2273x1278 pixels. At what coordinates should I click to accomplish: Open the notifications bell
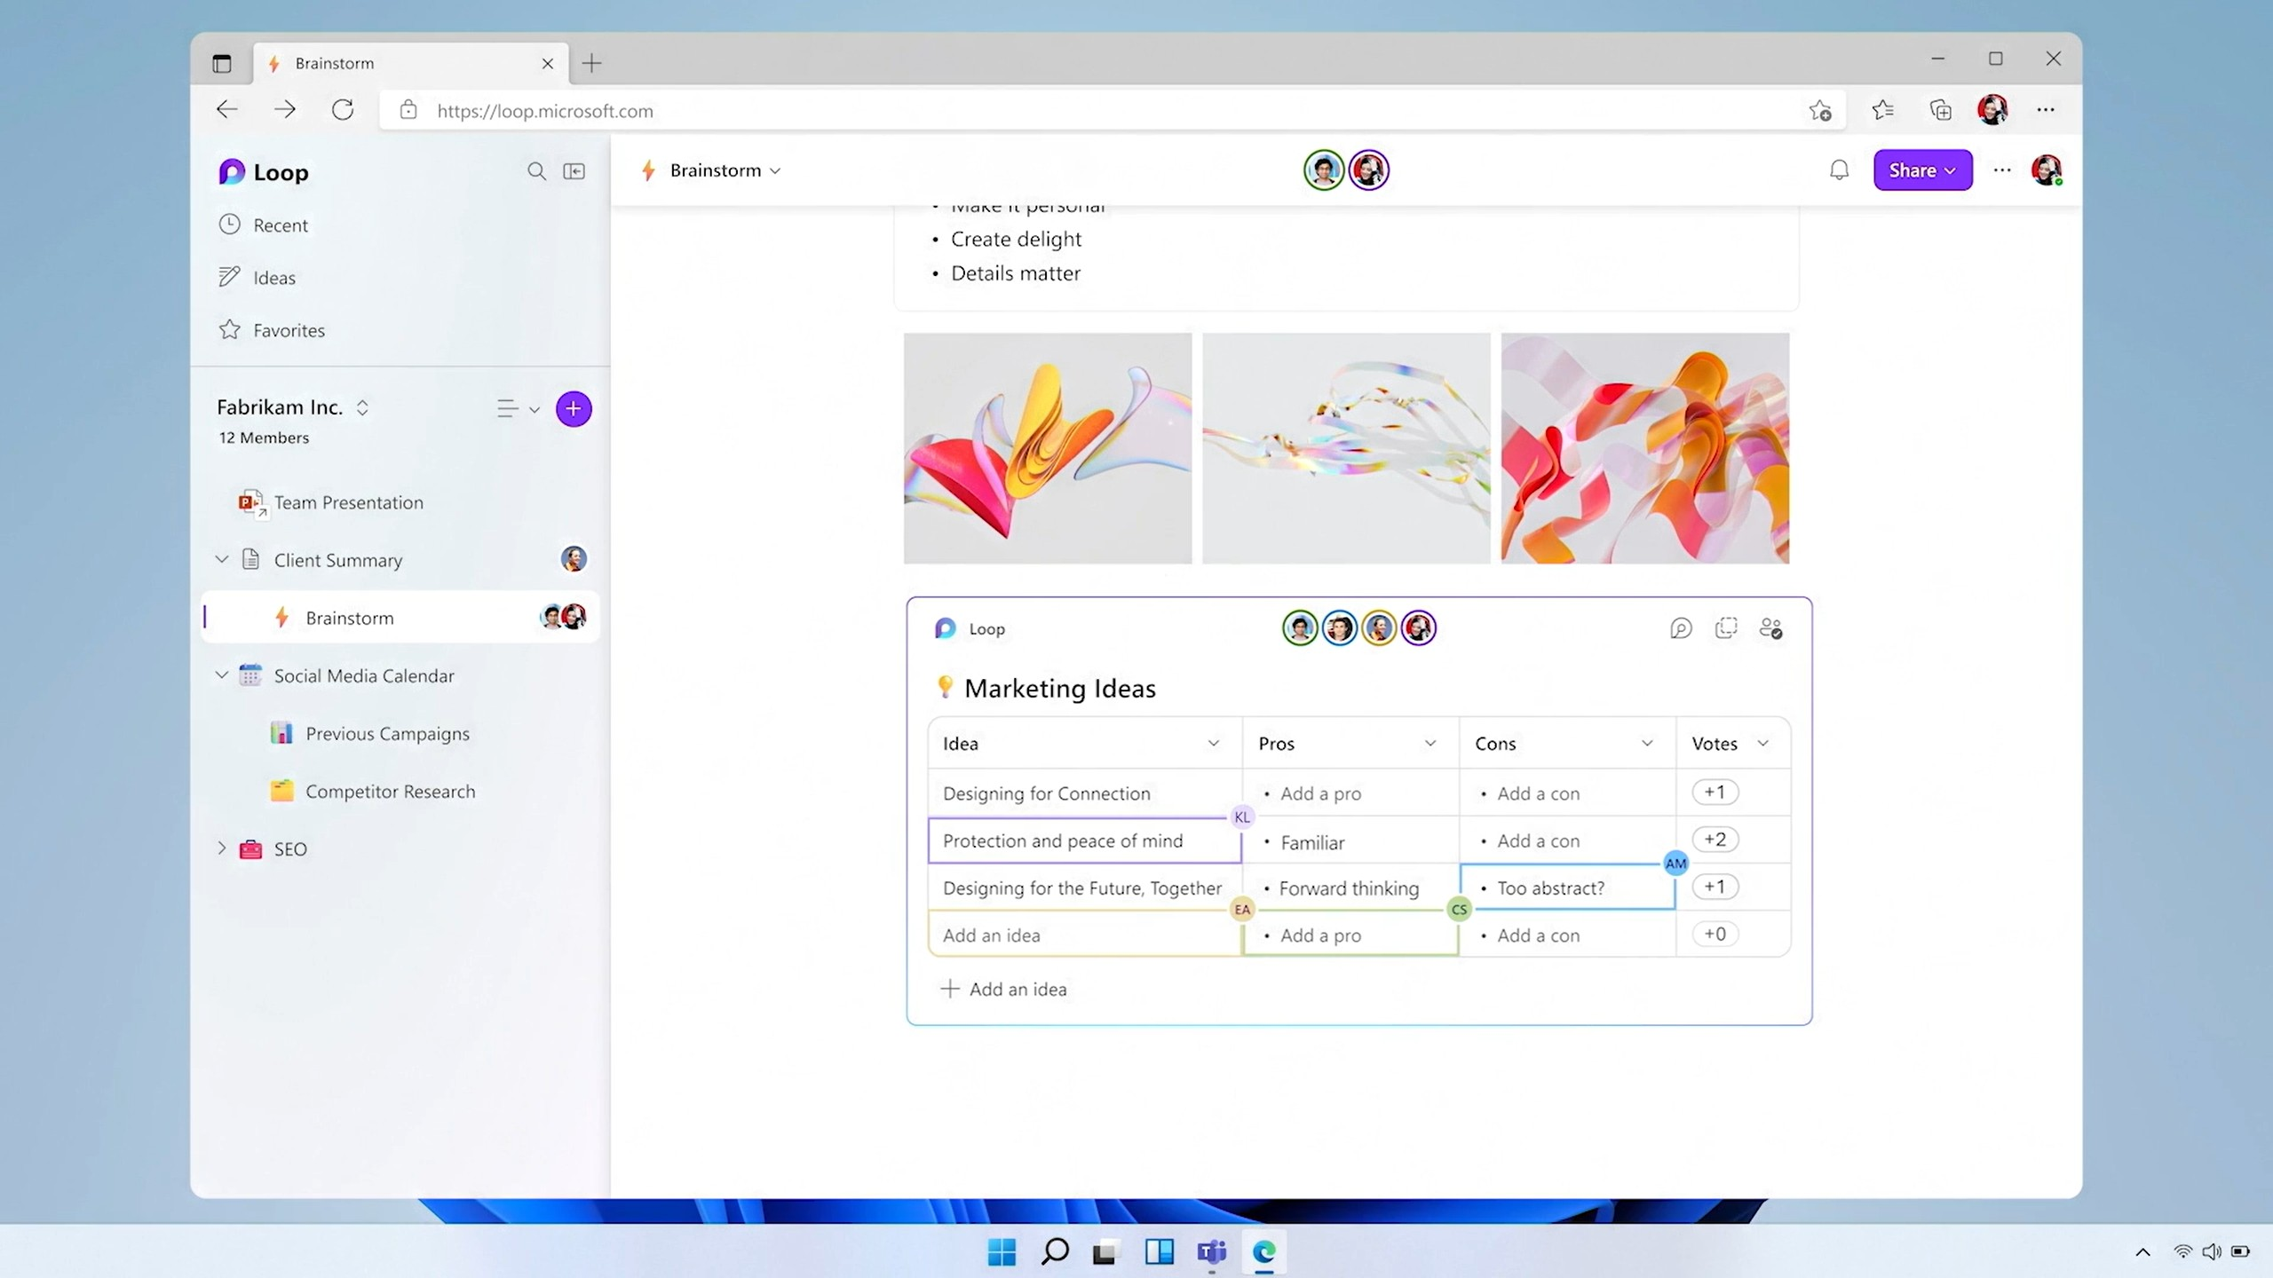click(1839, 170)
